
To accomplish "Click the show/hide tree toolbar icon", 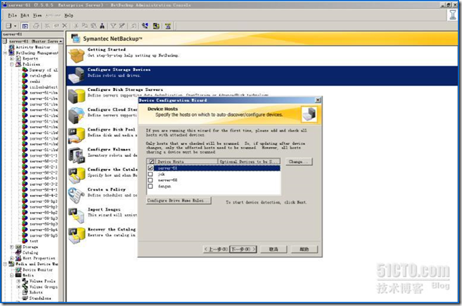I will point(25,27).
